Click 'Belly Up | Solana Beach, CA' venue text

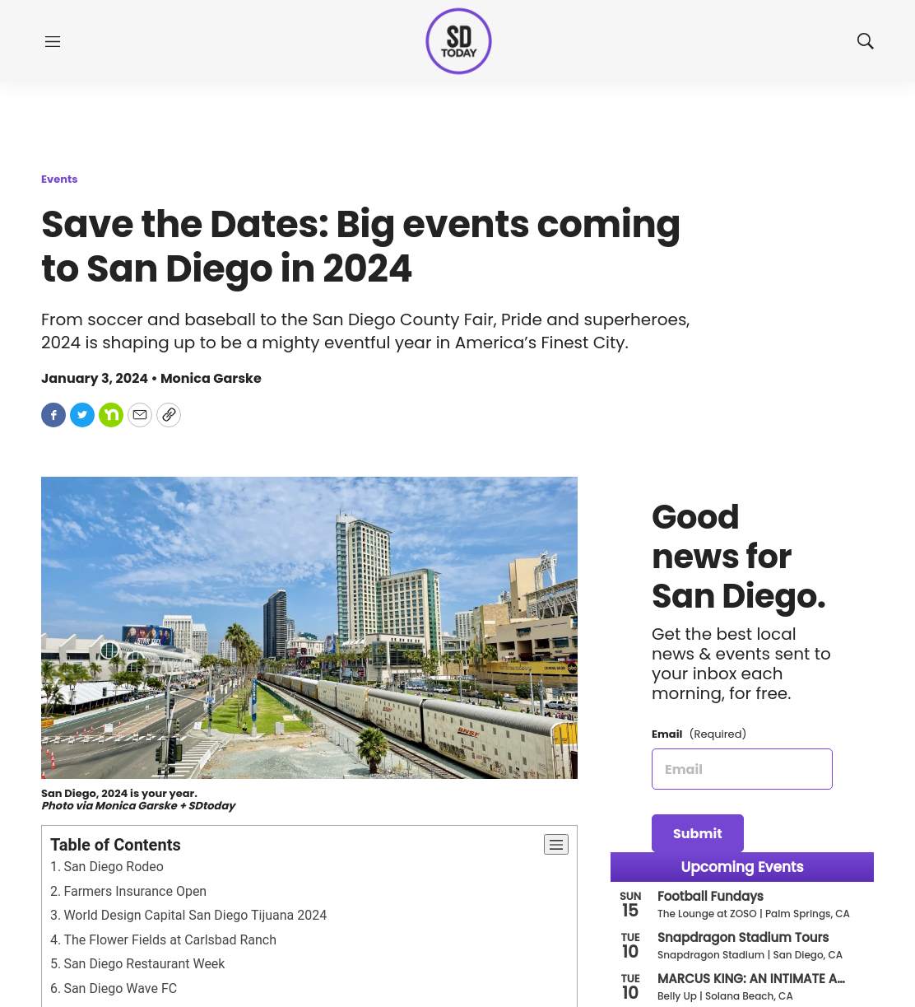pos(725,996)
